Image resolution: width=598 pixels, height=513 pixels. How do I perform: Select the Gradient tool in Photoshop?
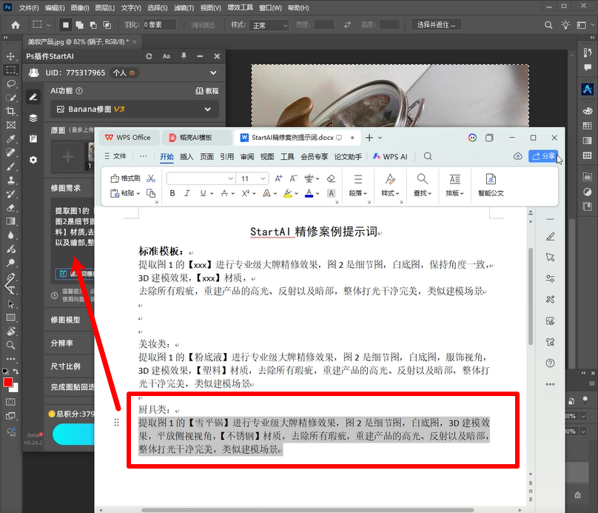10,221
